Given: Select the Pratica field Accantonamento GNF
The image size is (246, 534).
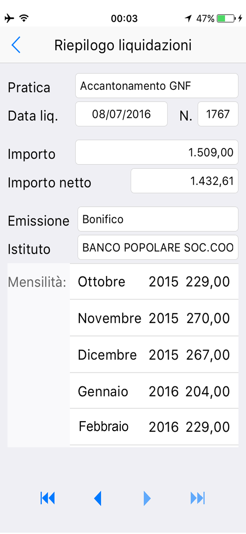Looking at the screenshot, I should pyautogui.click(x=157, y=86).
